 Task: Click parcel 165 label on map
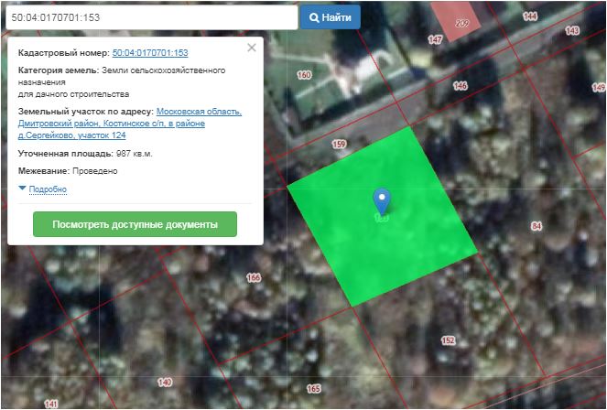[x=313, y=389]
